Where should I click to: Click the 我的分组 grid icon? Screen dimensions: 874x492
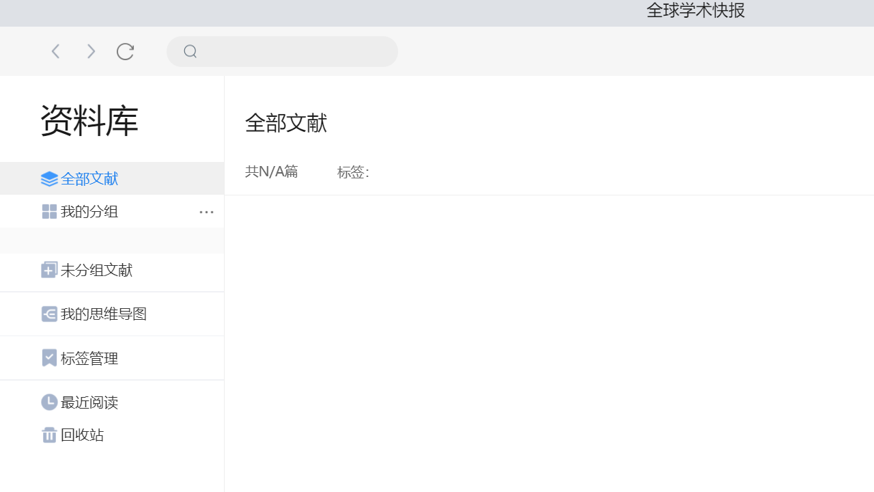click(49, 212)
